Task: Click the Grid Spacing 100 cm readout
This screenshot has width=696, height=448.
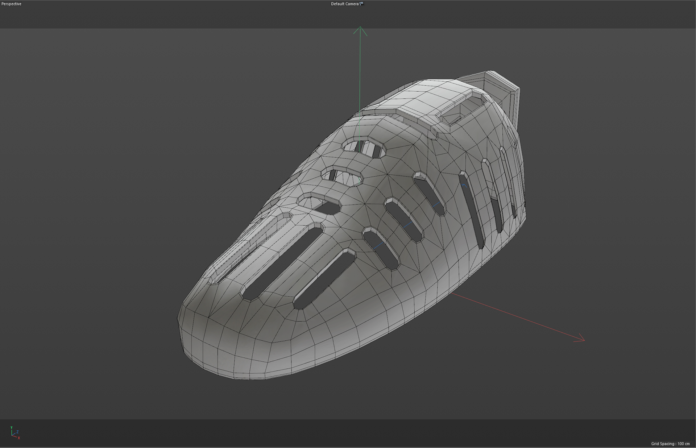Action: [x=670, y=444]
